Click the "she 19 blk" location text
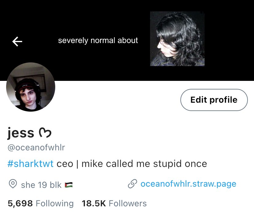The height and width of the screenshot is (222, 254). (41, 185)
